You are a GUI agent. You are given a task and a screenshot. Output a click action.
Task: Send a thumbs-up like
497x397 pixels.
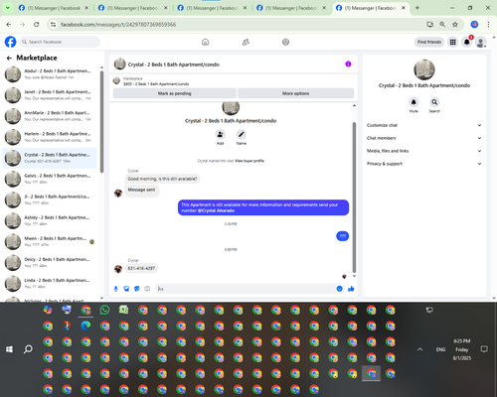(x=351, y=289)
